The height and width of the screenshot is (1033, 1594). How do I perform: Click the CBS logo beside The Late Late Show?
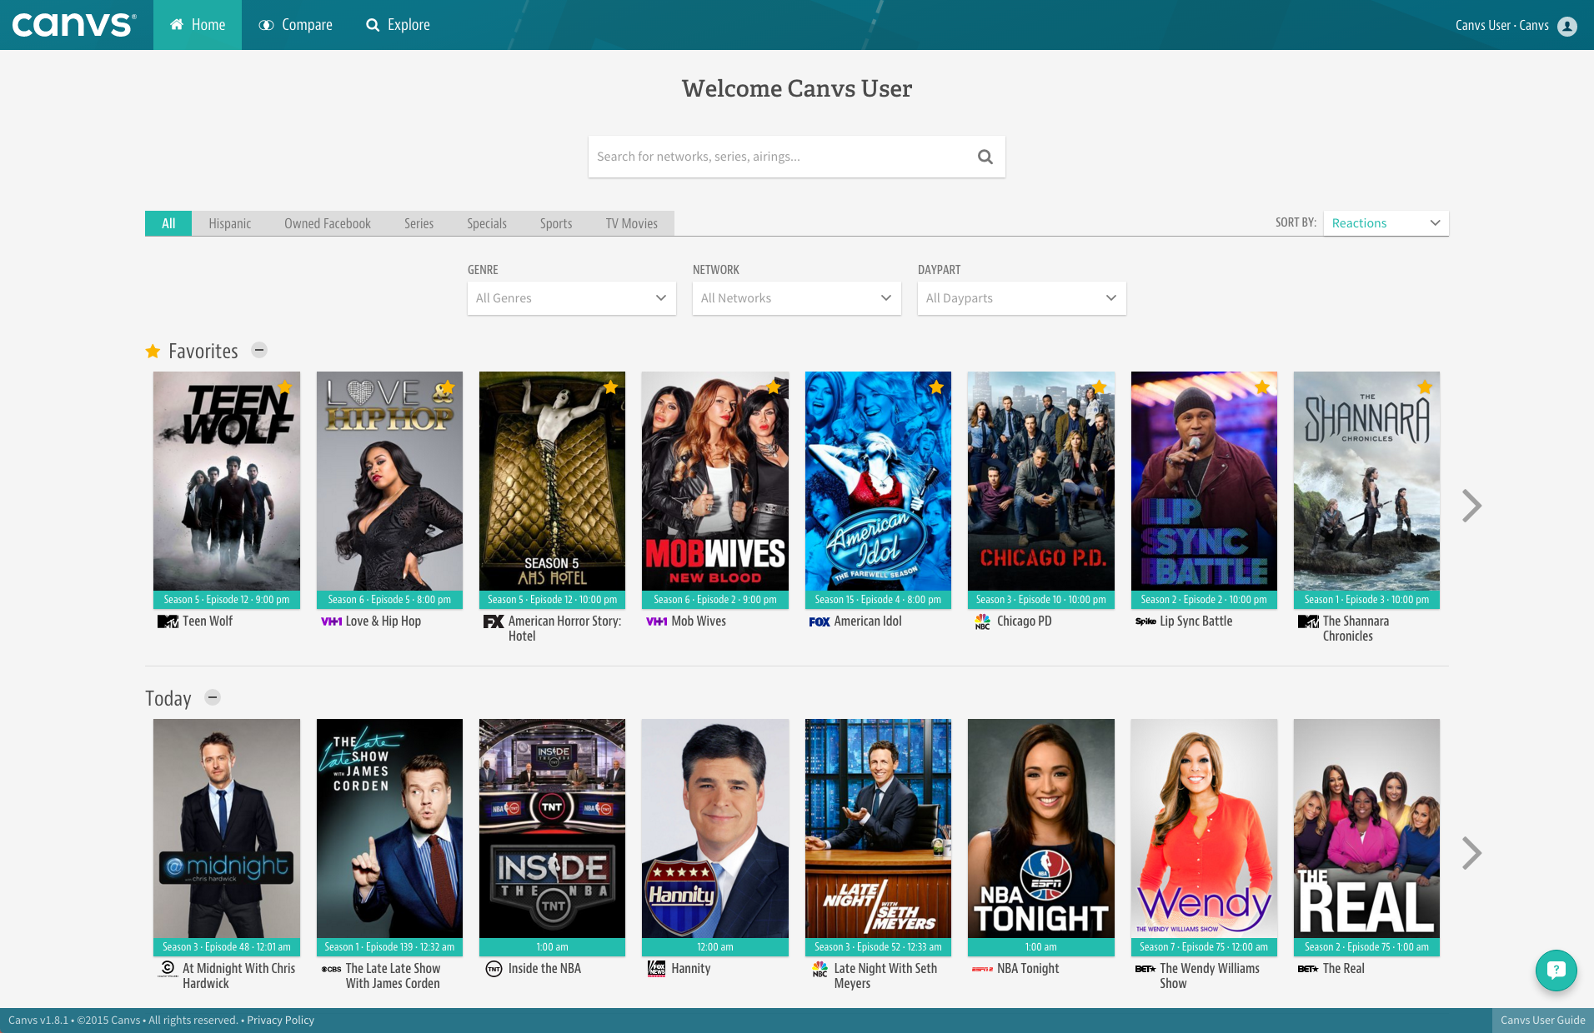331,969
